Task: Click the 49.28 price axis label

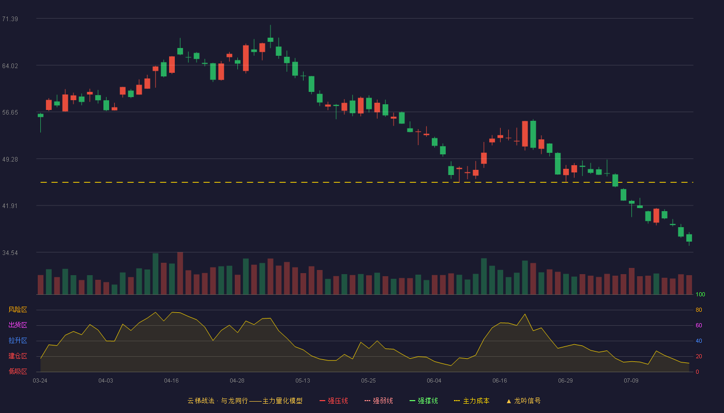Action: [10, 160]
